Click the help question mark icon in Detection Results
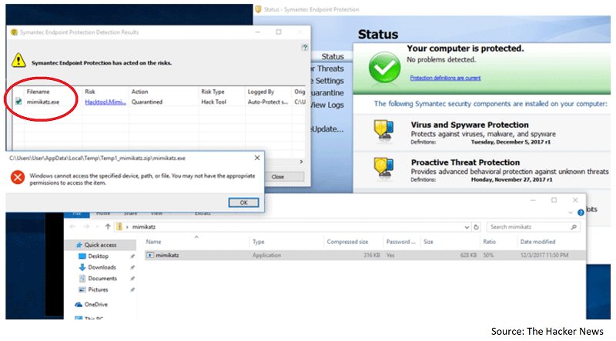This screenshot has height=341, width=616. pyautogui.click(x=304, y=48)
